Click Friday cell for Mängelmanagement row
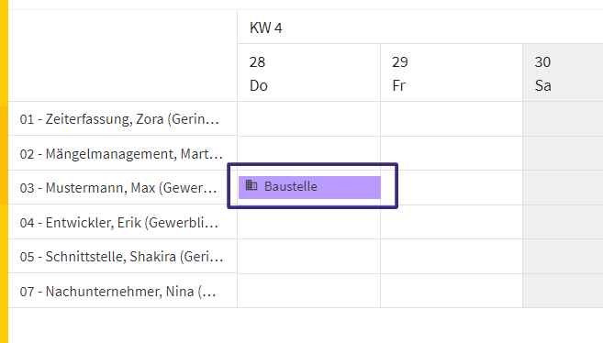This screenshot has height=343, width=603. [x=452, y=153]
